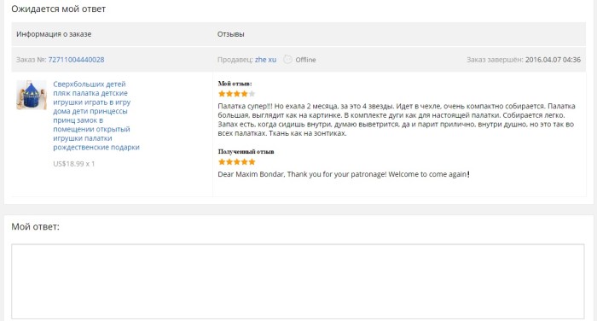
Task: Click the Offline status label
Action: 305,60
